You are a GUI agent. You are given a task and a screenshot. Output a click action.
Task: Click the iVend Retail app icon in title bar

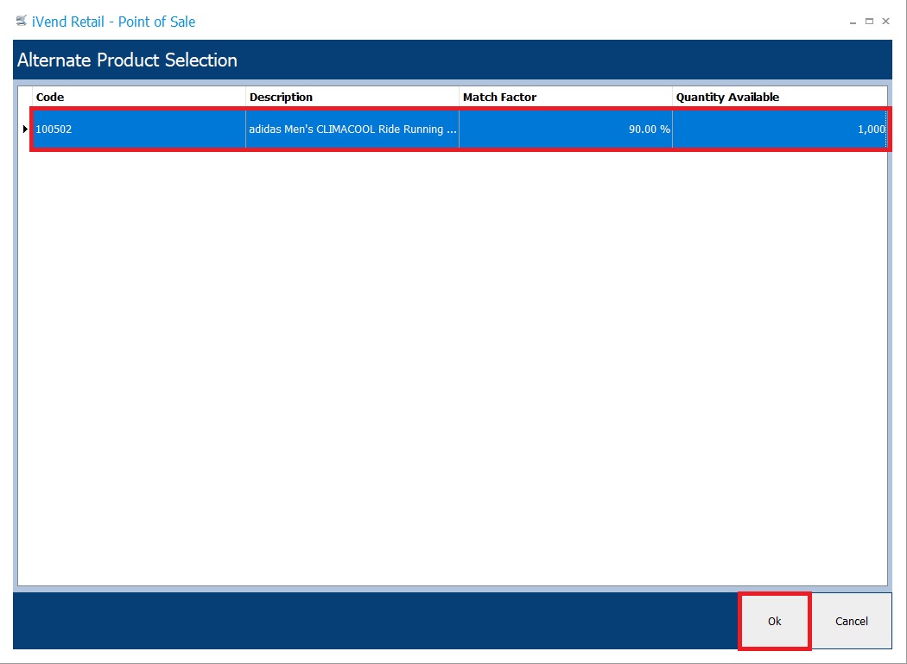pos(22,22)
